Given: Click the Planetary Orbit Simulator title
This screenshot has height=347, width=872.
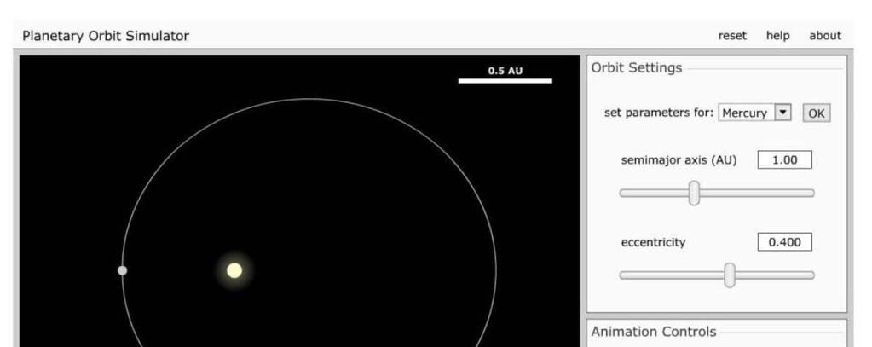Looking at the screenshot, I should (x=106, y=36).
